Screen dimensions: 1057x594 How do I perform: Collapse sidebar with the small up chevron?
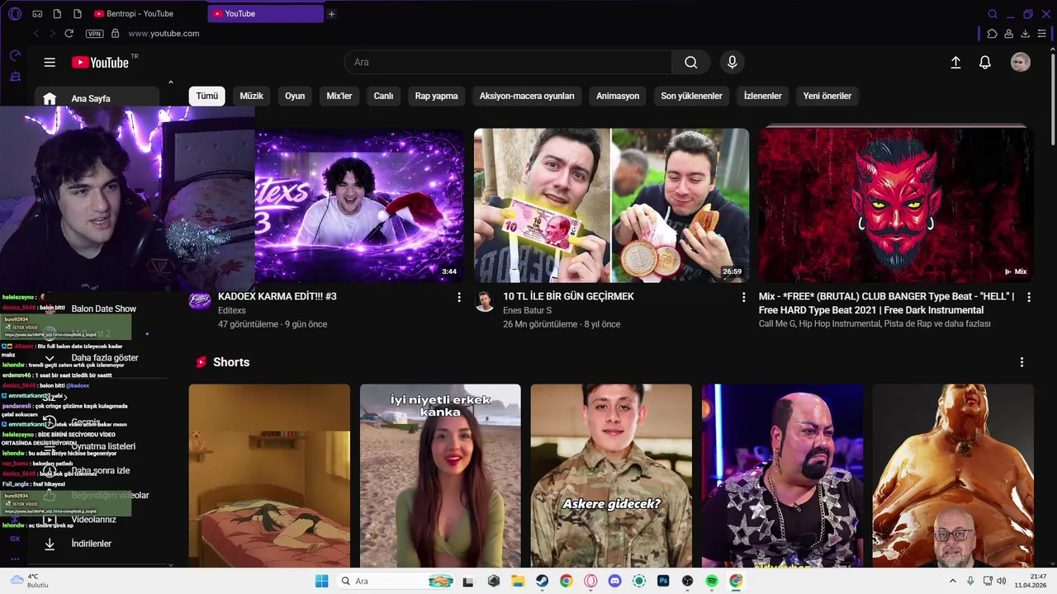171,82
